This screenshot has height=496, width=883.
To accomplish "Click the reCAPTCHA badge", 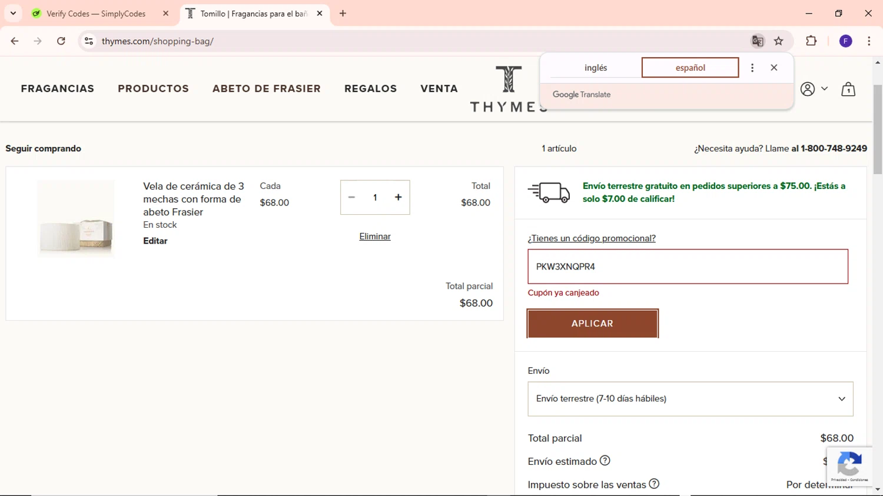I will pyautogui.click(x=849, y=467).
